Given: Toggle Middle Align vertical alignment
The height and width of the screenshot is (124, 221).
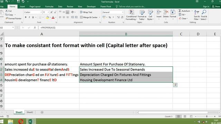Looking at the screenshot, I should point(64,12).
